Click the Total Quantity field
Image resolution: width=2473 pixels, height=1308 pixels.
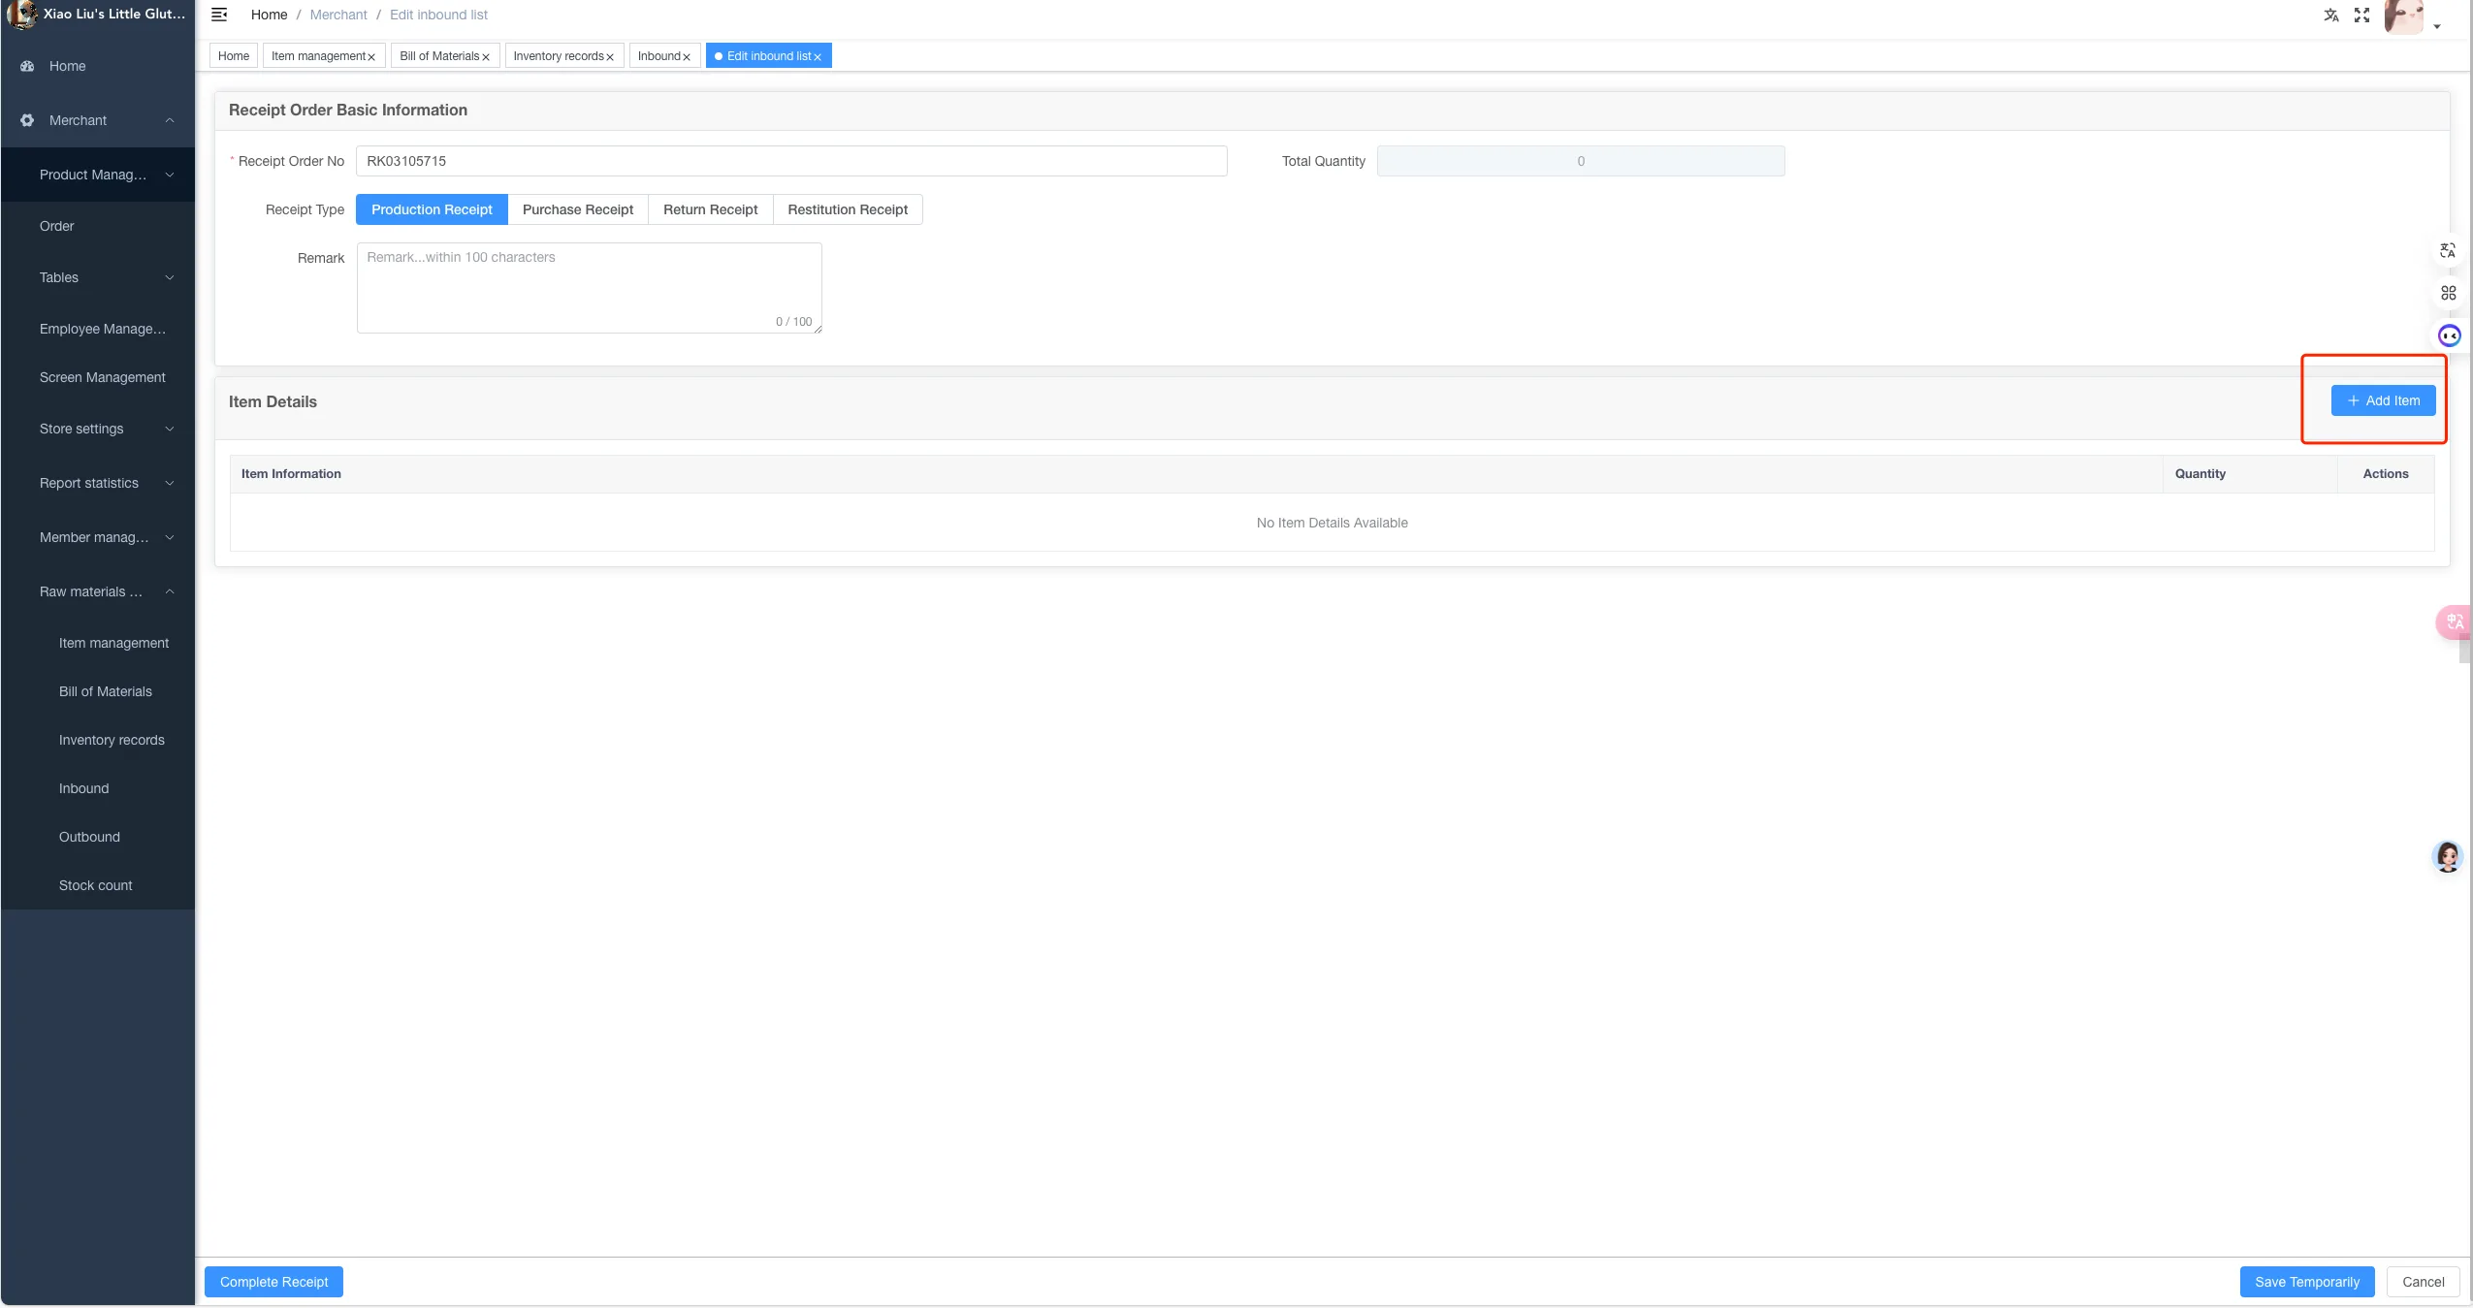(1581, 161)
